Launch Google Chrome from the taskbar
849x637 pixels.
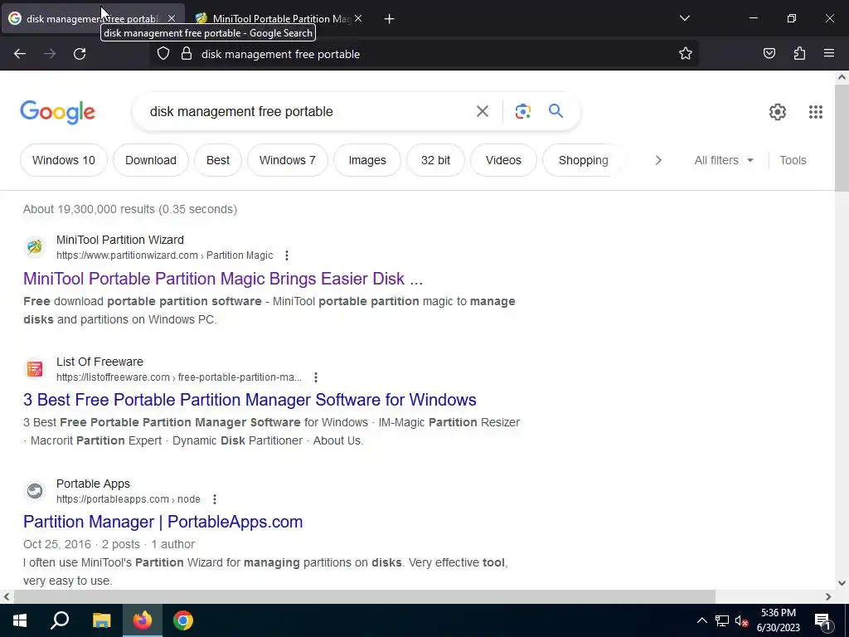[183, 620]
